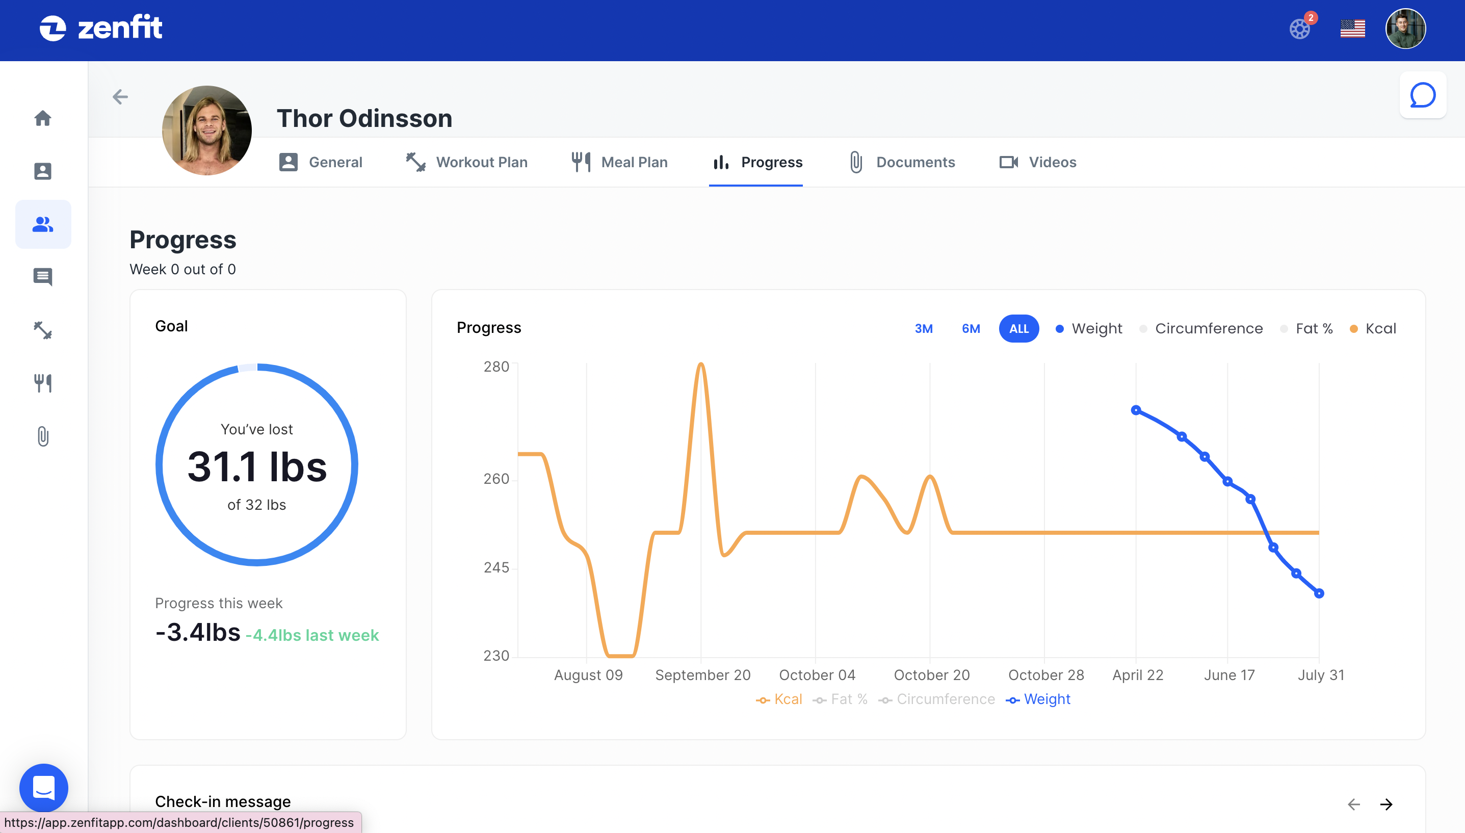This screenshot has height=833, width=1465.
Task: Advance check-in message with the right arrow
Action: 1386,804
